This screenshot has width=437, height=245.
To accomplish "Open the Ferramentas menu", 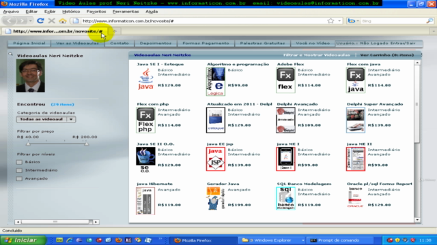I will click(126, 12).
